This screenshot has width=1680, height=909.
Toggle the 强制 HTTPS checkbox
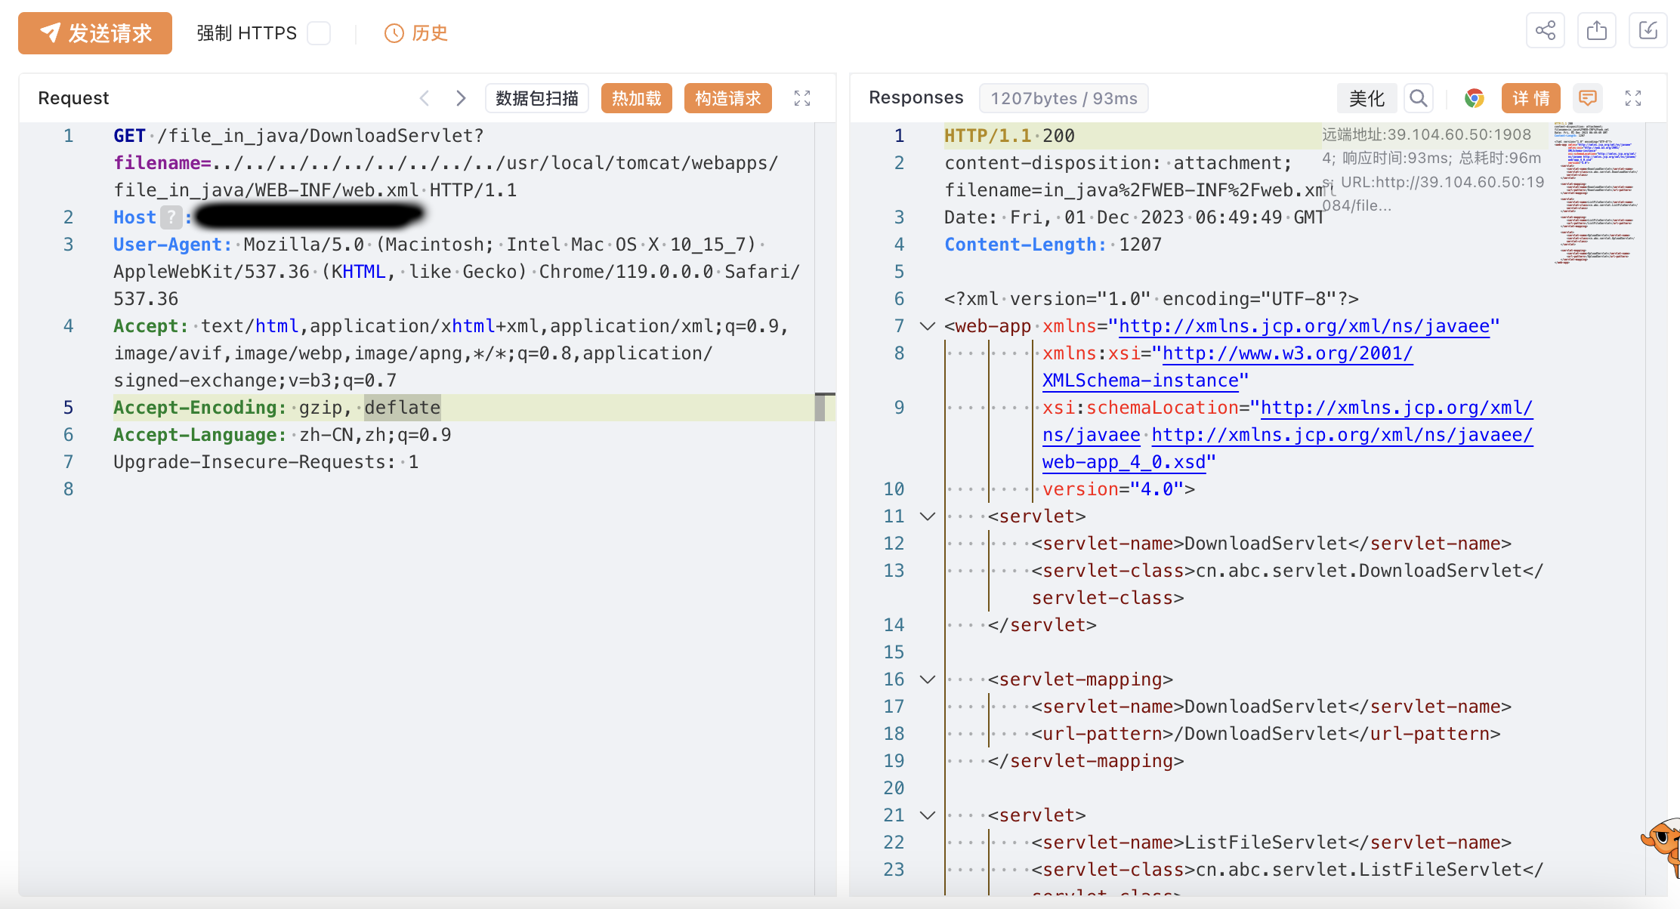pyautogui.click(x=319, y=33)
